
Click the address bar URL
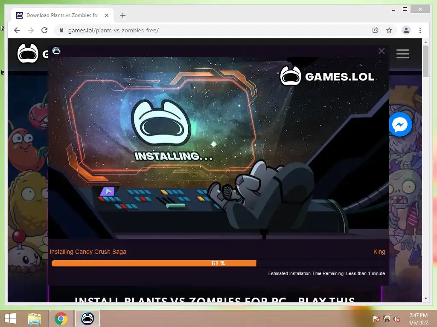click(x=114, y=30)
